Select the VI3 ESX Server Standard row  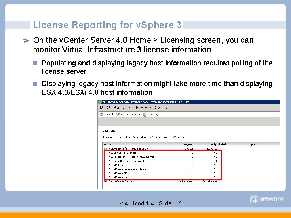[x=163, y=153]
